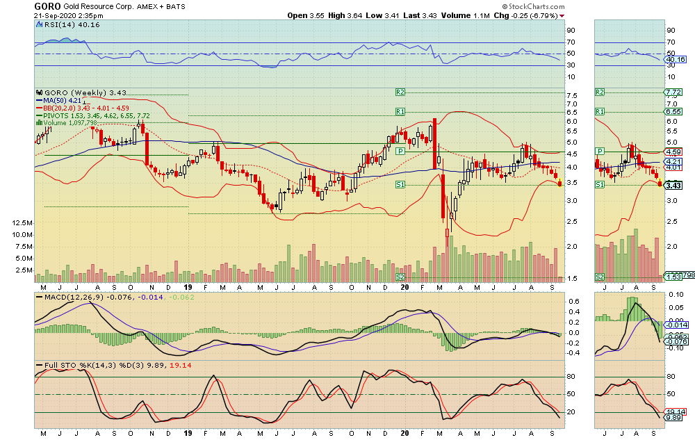
Task: Click the 19.14 stochastic %D value tag
Action: [x=676, y=412]
